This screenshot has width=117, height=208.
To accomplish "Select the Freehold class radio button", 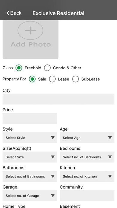I will coord(19,68).
